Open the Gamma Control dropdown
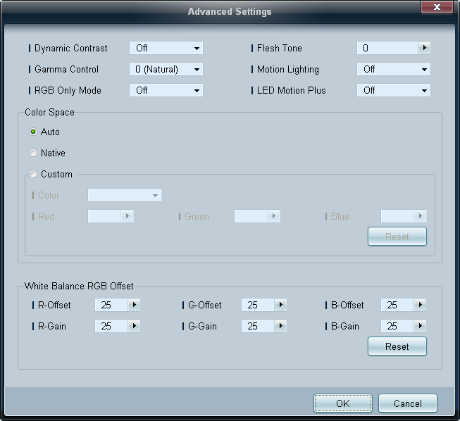The width and height of the screenshot is (460, 421). coord(166,69)
